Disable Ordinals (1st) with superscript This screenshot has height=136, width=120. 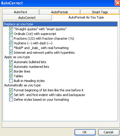[x=11, y=34]
